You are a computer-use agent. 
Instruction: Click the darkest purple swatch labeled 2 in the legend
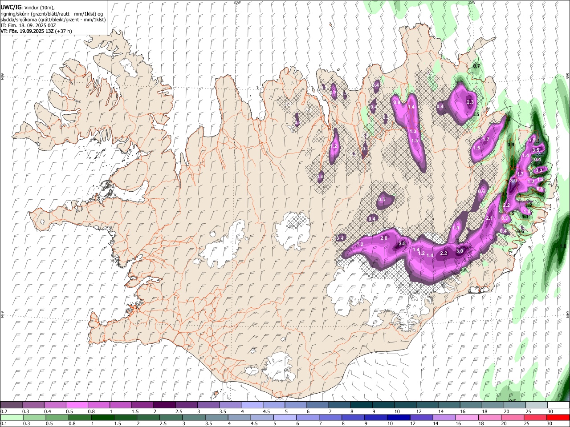click(164, 405)
